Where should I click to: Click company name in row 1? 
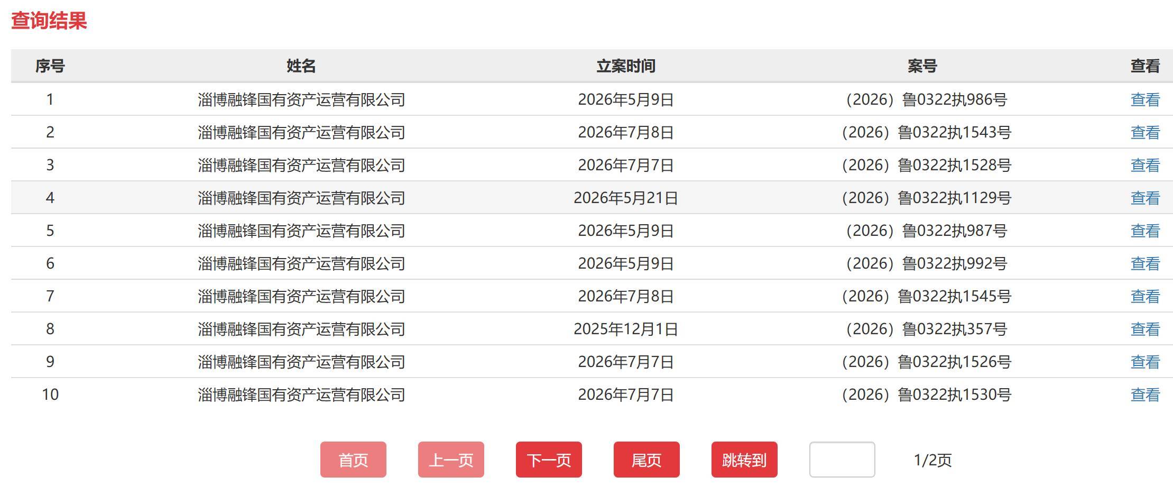301,99
